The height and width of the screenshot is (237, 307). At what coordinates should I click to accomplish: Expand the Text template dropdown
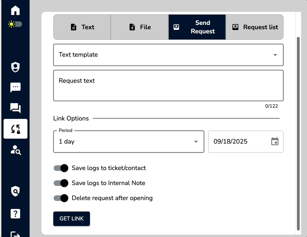click(168, 55)
